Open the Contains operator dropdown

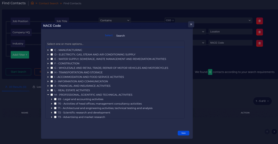click(115, 20)
